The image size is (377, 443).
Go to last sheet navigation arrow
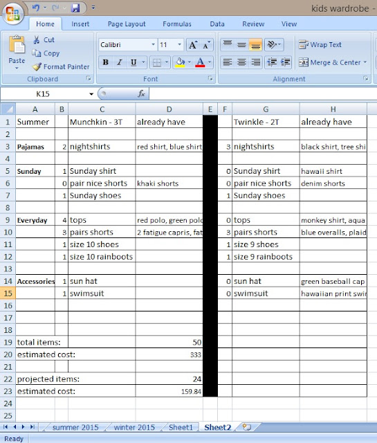pyautogui.click(x=33, y=427)
